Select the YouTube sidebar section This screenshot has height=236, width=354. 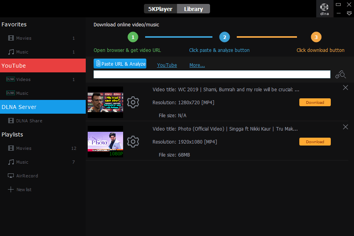pyautogui.click(x=43, y=66)
